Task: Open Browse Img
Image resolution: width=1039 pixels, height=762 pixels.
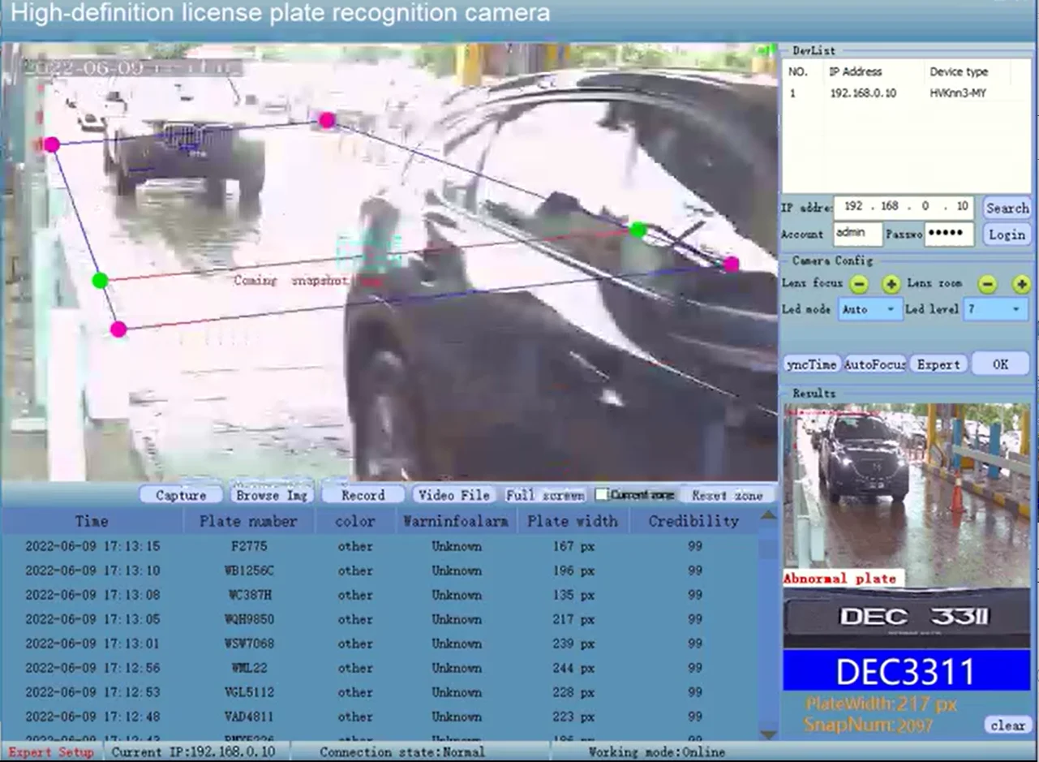Action: click(x=271, y=495)
